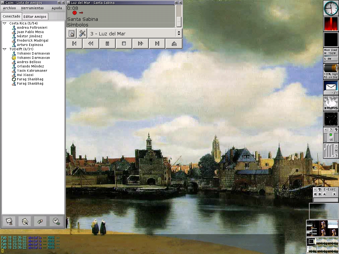
Task: Click the TUDelft (8/31) group label
Action: (x=22, y=49)
